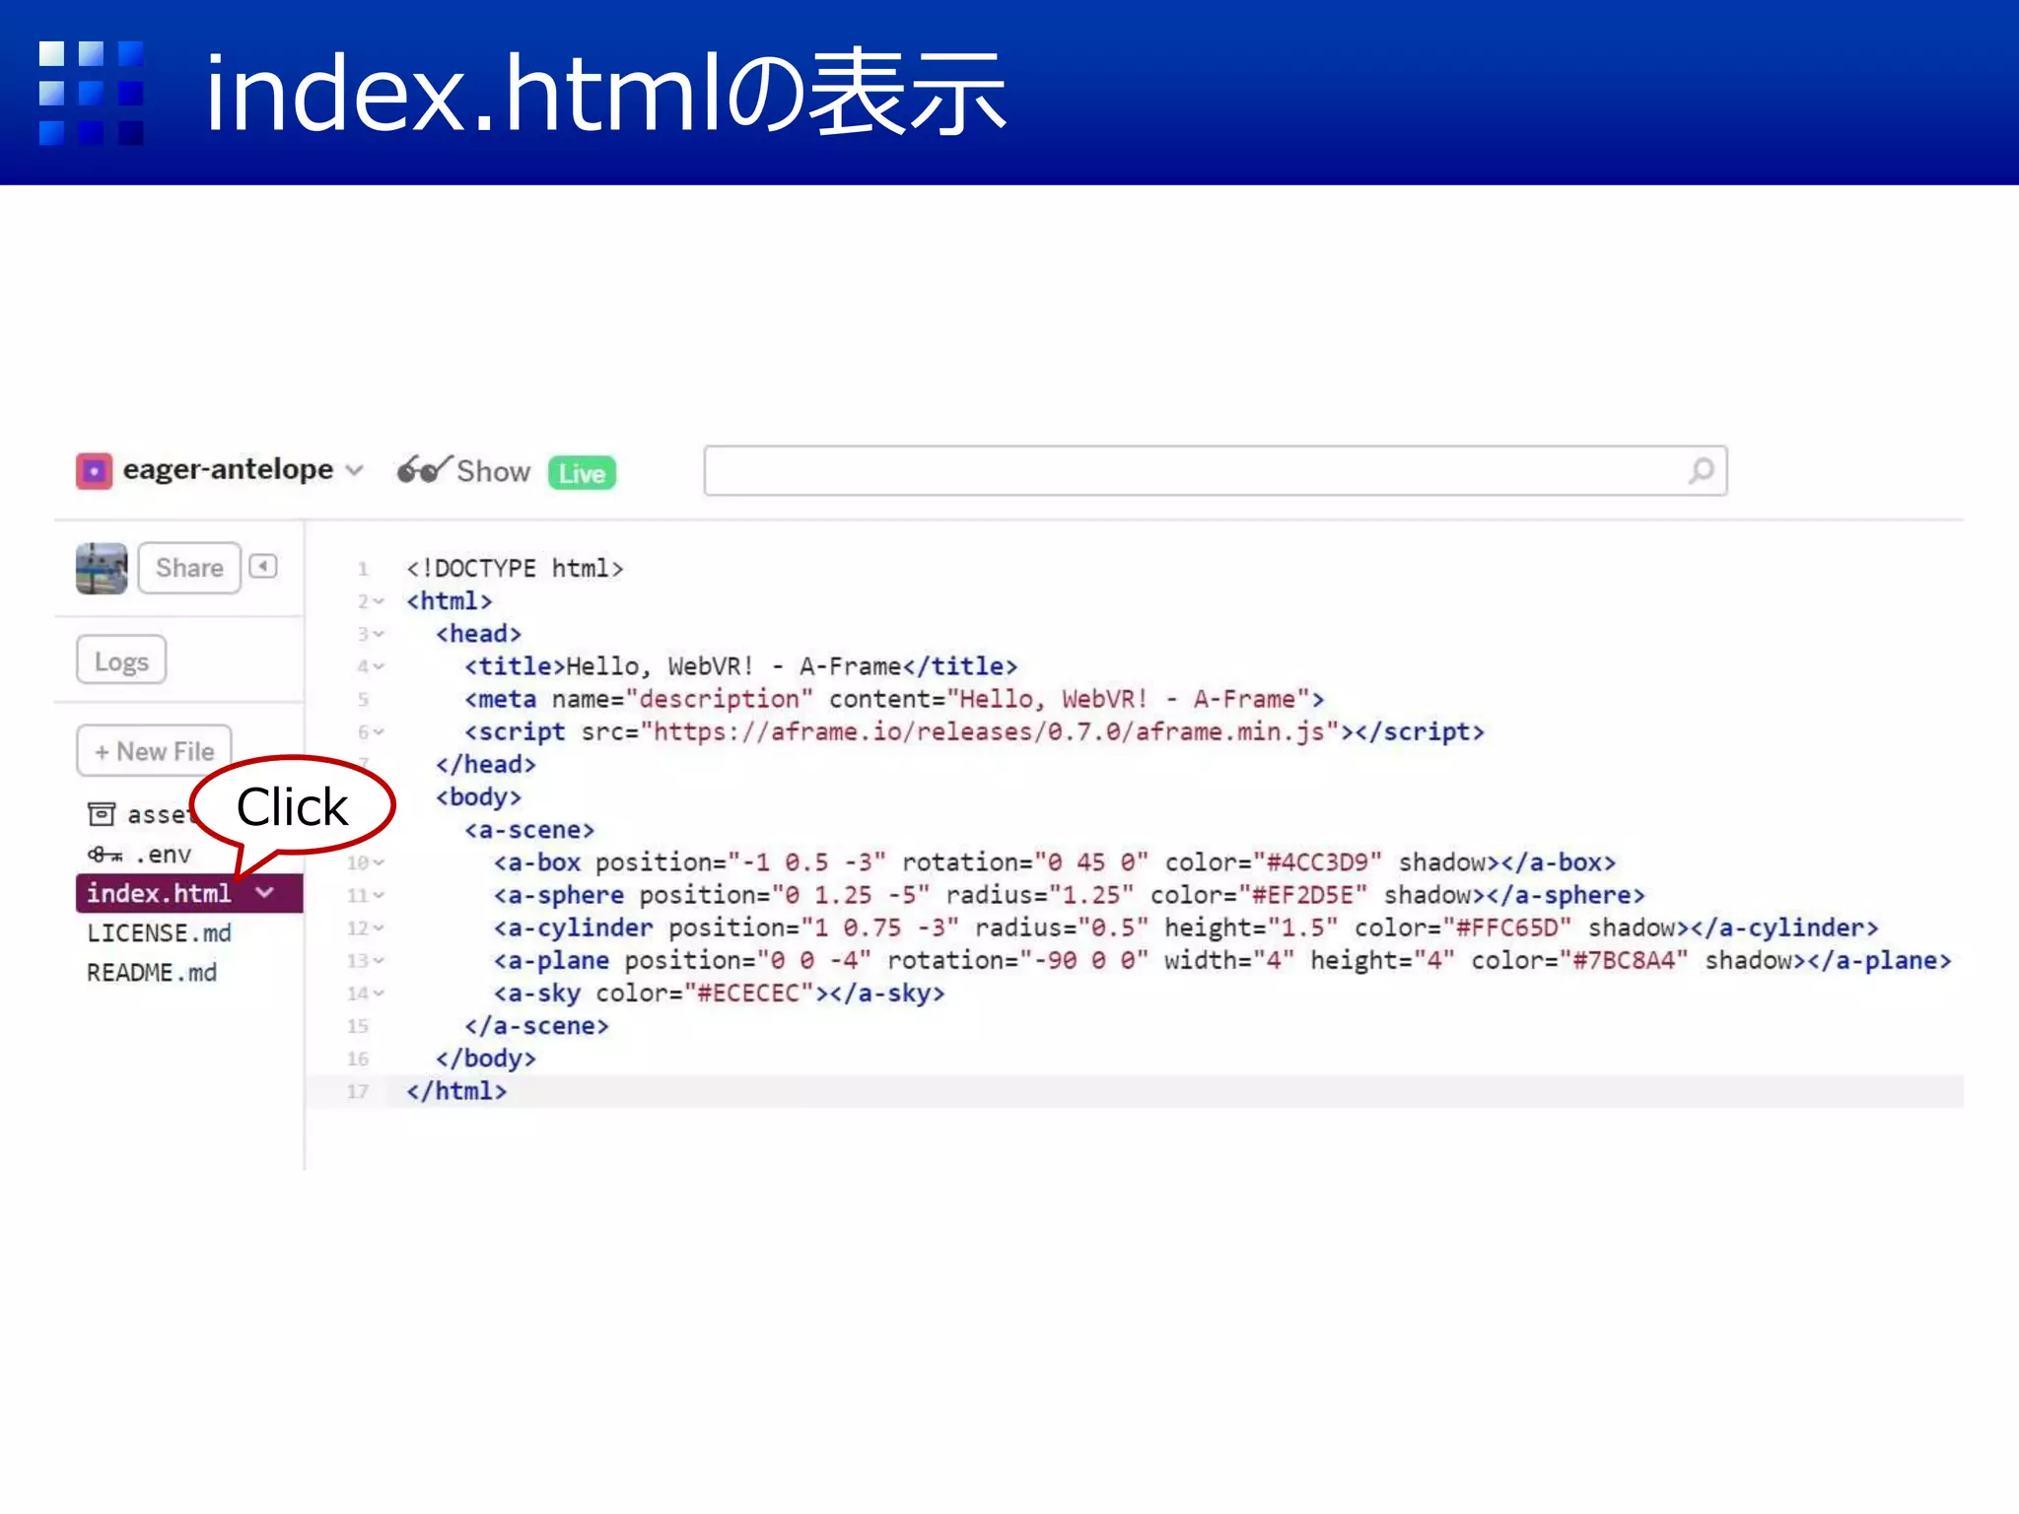2019x1514 pixels.
Task: Collapse sidebar with the arrow icon
Action: (x=263, y=566)
